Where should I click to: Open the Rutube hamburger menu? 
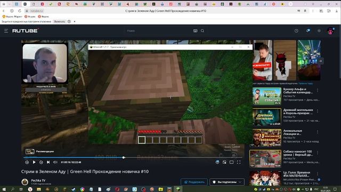tap(6, 31)
